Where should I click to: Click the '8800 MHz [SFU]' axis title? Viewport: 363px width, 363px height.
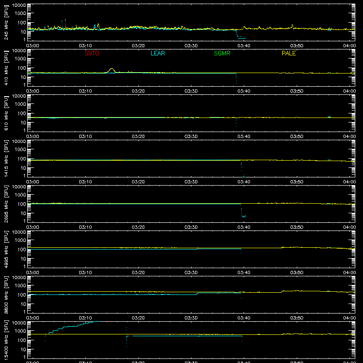click(x=6, y=294)
